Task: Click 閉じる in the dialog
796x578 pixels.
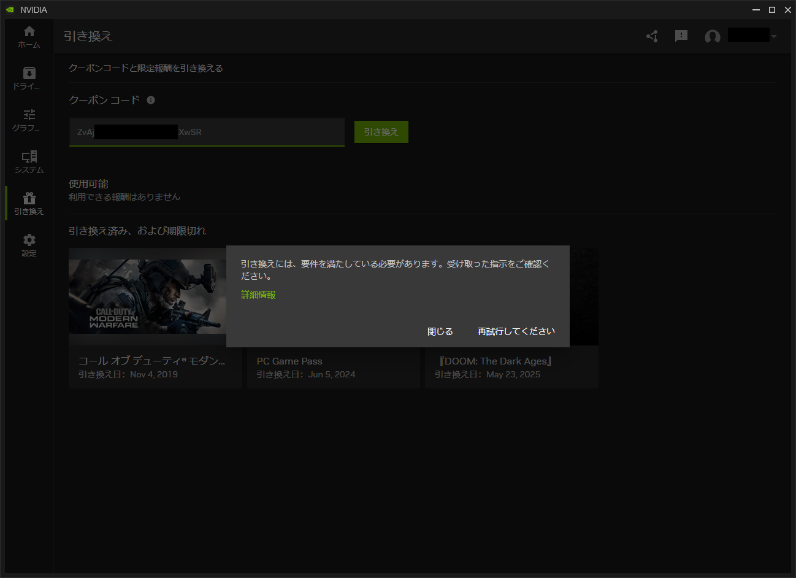Action: click(440, 331)
